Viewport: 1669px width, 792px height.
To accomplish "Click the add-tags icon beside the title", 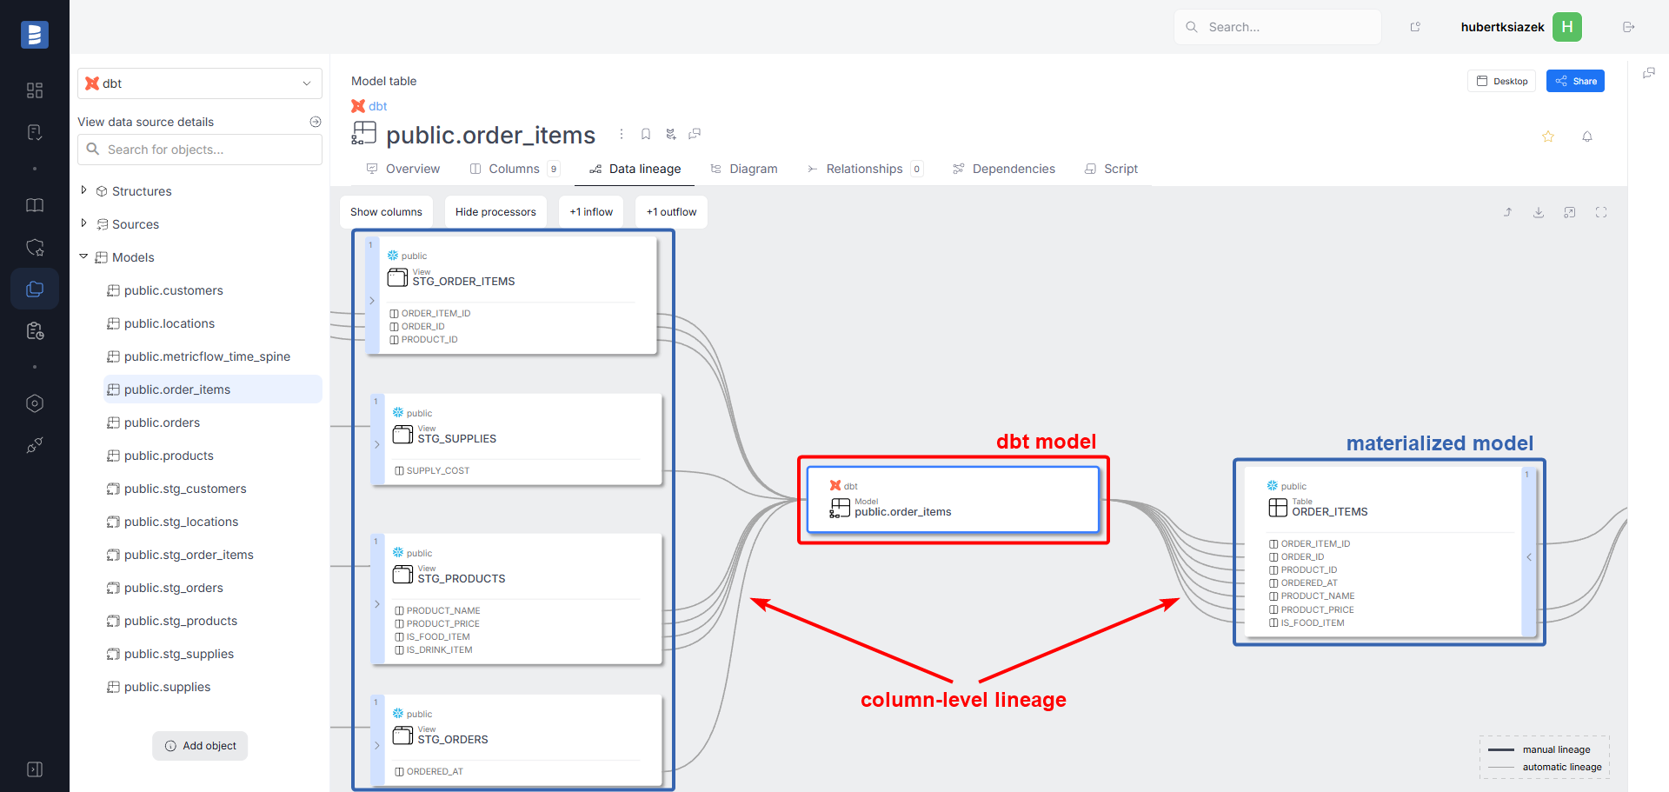I will point(670,134).
